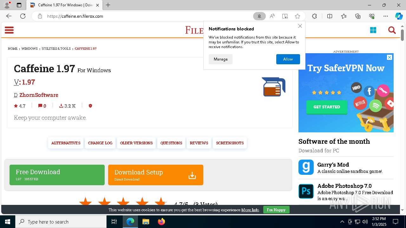Screen dimensions: 406x228
Task: Close the Caffeine 1.97 tab
Action: [97, 5]
